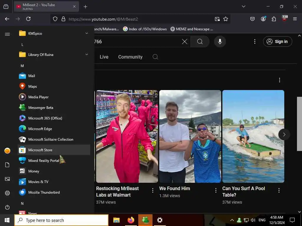Click the Power button in Start menu

[x=7, y=207]
